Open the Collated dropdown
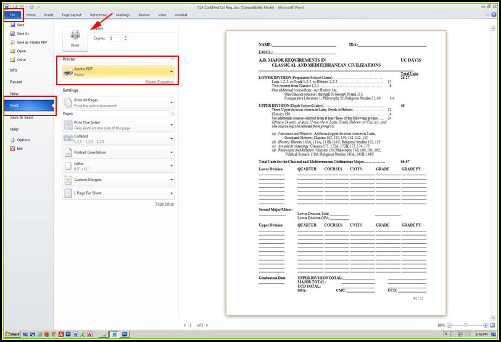501x342 pixels. pyautogui.click(x=172, y=138)
